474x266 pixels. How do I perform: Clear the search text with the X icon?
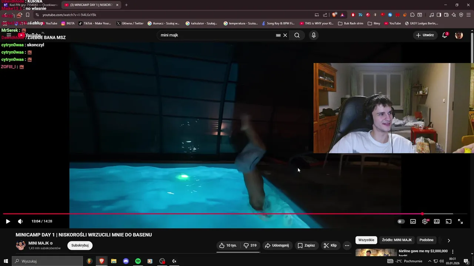(285, 35)
